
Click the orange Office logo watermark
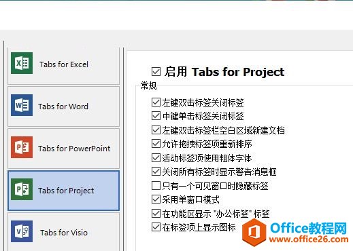pyautogui.click(x=254, y=233)
